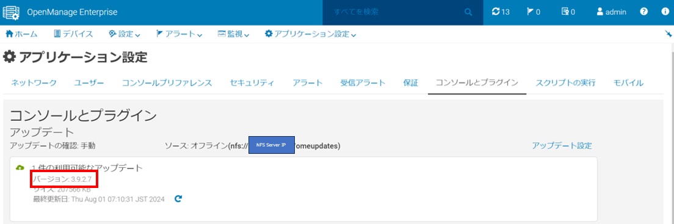The image size is (674, 224).
Task: Click the search magnifier icon
Action: 468,12
